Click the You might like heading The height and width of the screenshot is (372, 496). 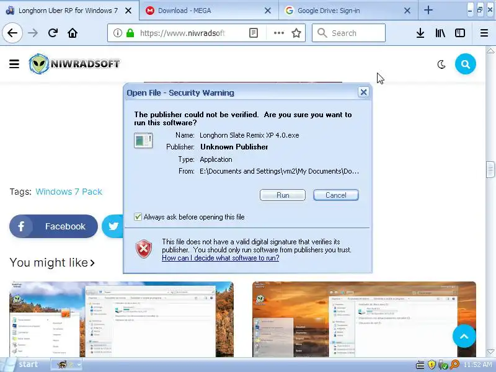point(52,262)
